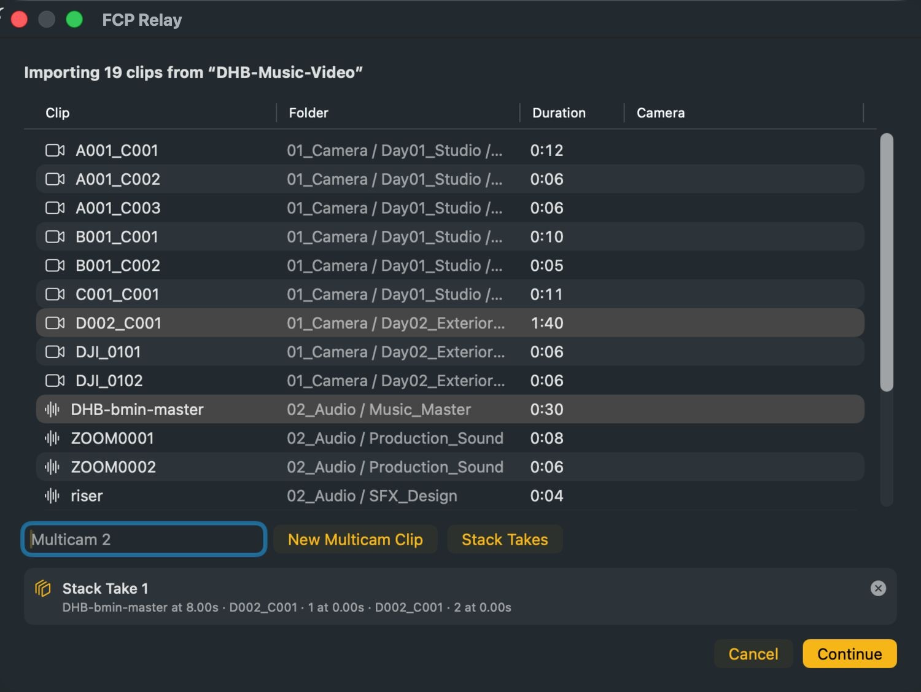Focus the Multicam 2 name field

click(x=144, y=539)
